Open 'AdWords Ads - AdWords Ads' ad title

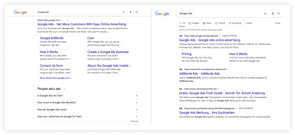pyautogui.click(x=200, y=74)
